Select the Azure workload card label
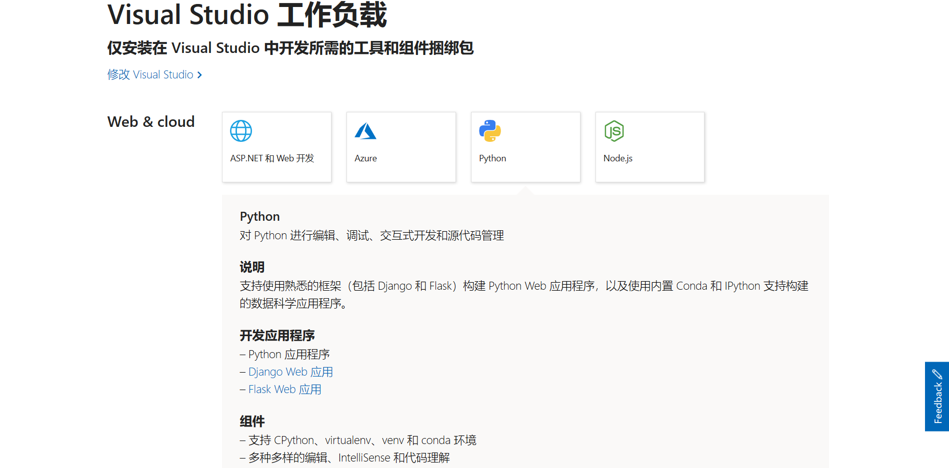The height and width of the screenshot is (468, 949). [x=365, y=158]
